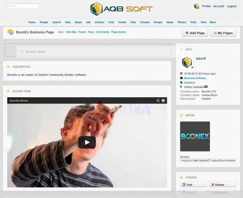Switch to the Fans tab
Image resolution: width=243 pixels, height=198 pixels.
91,32
